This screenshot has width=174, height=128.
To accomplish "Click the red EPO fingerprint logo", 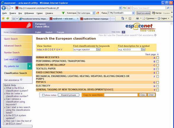I will tap(28, 25).
